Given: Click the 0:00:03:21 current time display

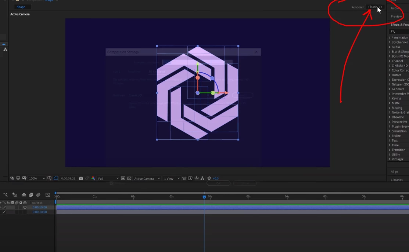Looking at the screenshot, I should point(68,178).
